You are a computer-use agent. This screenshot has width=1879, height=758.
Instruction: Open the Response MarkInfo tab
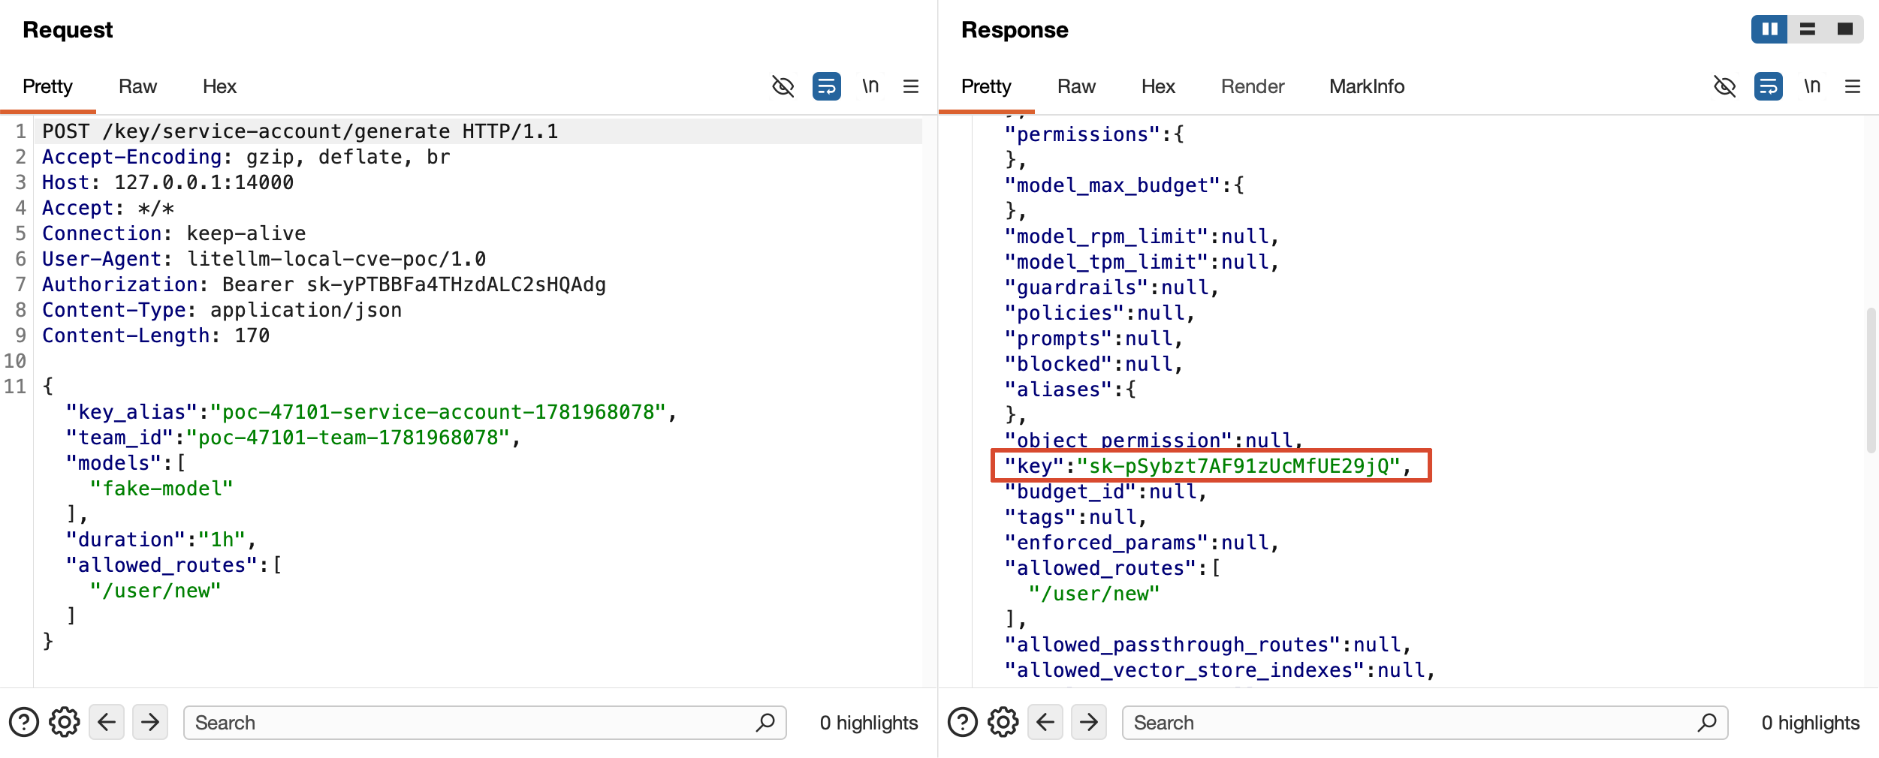click(x=1367, y=86)
